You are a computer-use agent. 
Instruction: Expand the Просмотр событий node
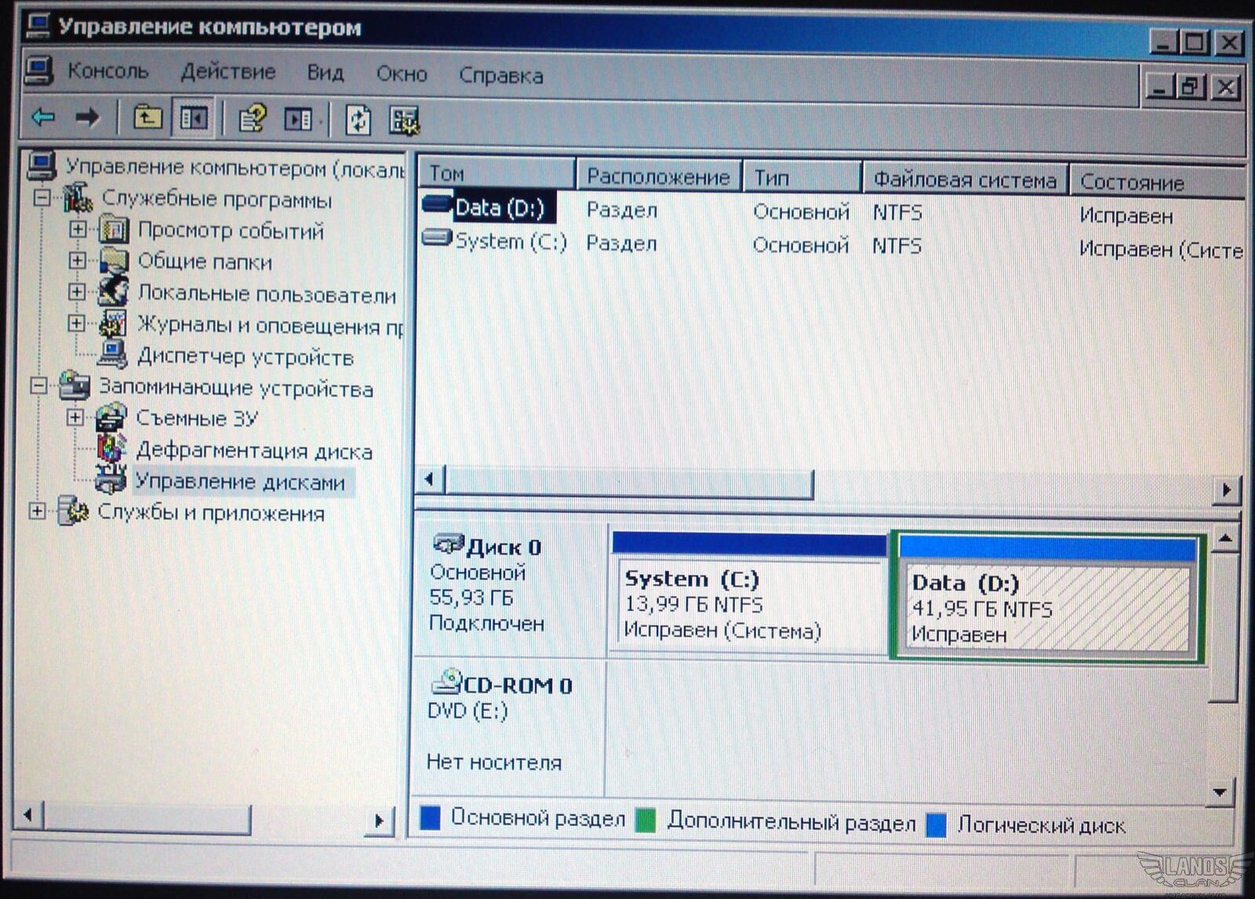coord(77,229)
